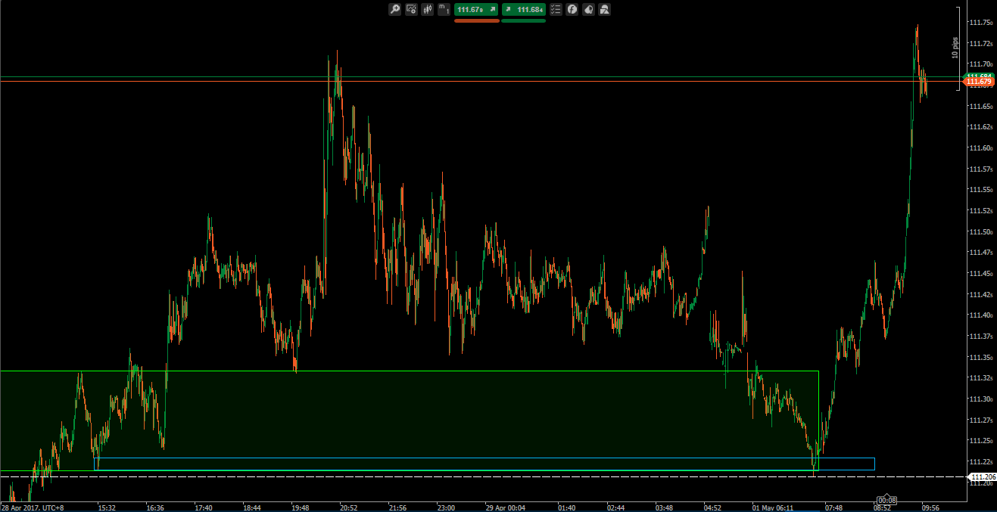Click the 00:08 countdown marker on time axis
This screenshot has width=997, height=512.
(886, 500)
